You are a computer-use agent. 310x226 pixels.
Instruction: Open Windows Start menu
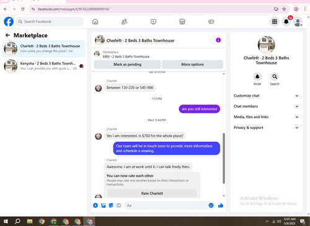point(6,222)
